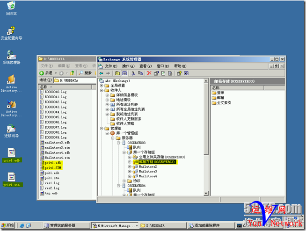Image resolution: width=306 pixels, height=231 pixels.
Task: Select mailstore3.edb in file list
Action: (x=55, y=143)
